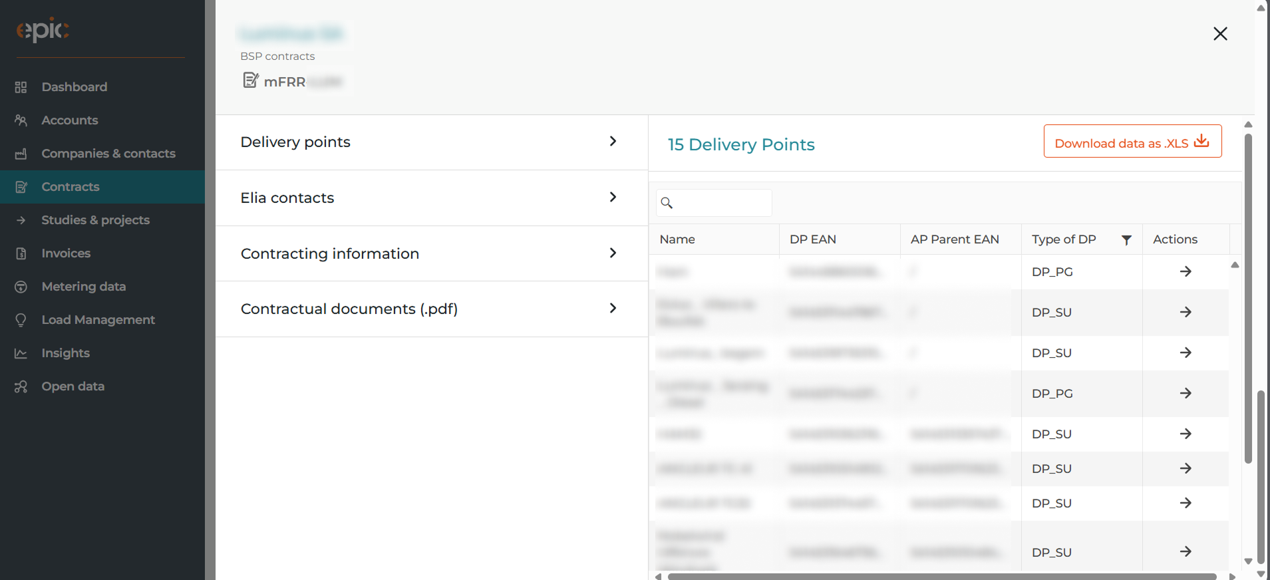Click the delivery points vertical scrollbar
This screenshot has width=1270, height=580.
click(x=1249, y=298)
